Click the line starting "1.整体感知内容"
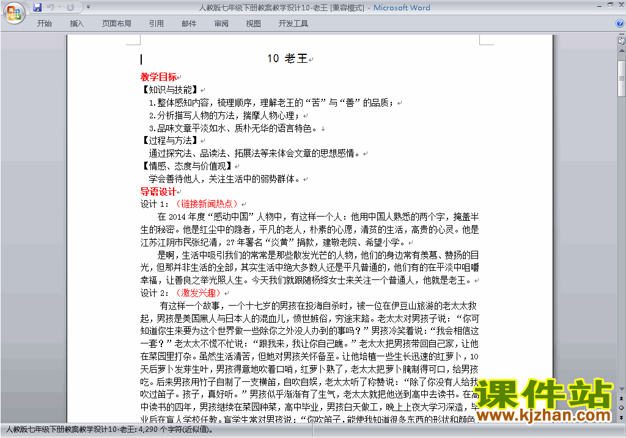Screen dimensions: 626x438 click(271, 103)
